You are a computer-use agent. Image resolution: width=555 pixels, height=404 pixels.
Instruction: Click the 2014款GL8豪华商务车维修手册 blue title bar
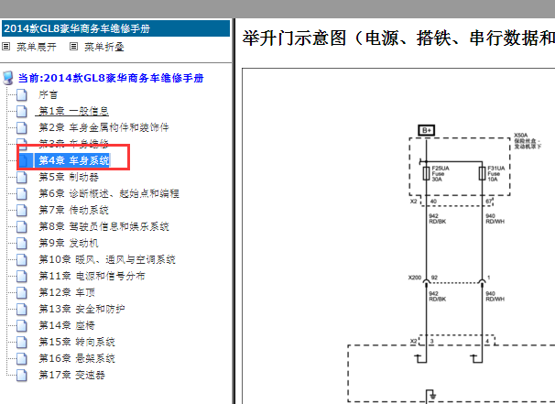115,28
